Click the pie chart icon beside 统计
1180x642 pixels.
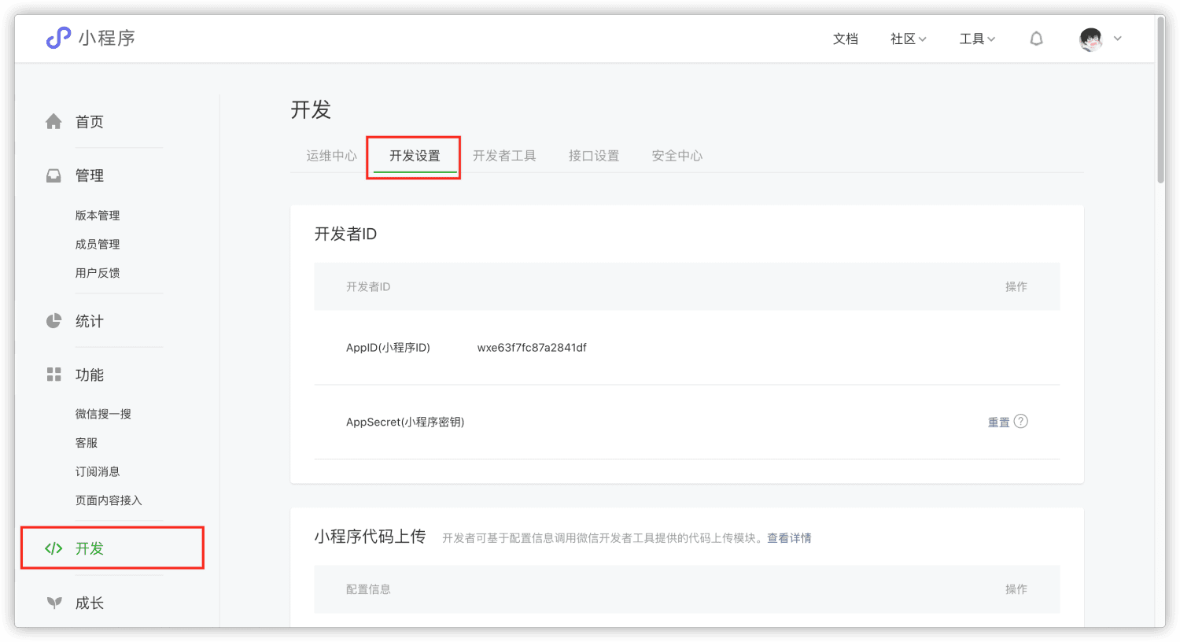tap(53, 321)
